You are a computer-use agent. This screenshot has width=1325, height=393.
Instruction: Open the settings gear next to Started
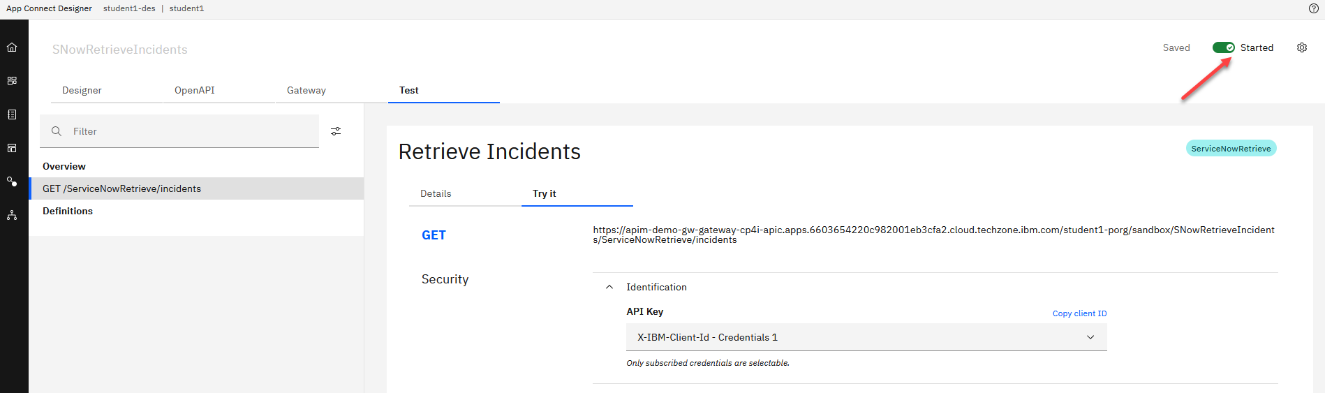tap(1301, 47)
